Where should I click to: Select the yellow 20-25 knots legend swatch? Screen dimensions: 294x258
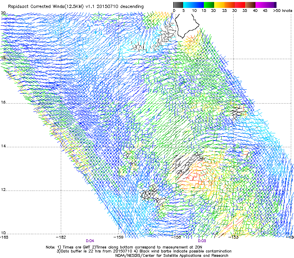(219, 5)
